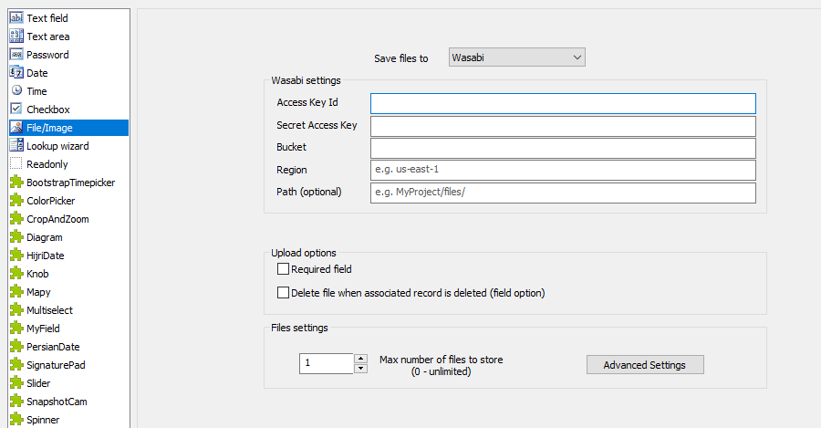Click the Lookup wizard icon
The height and width of the screenshot is (428, 821).
pos(16,146)
